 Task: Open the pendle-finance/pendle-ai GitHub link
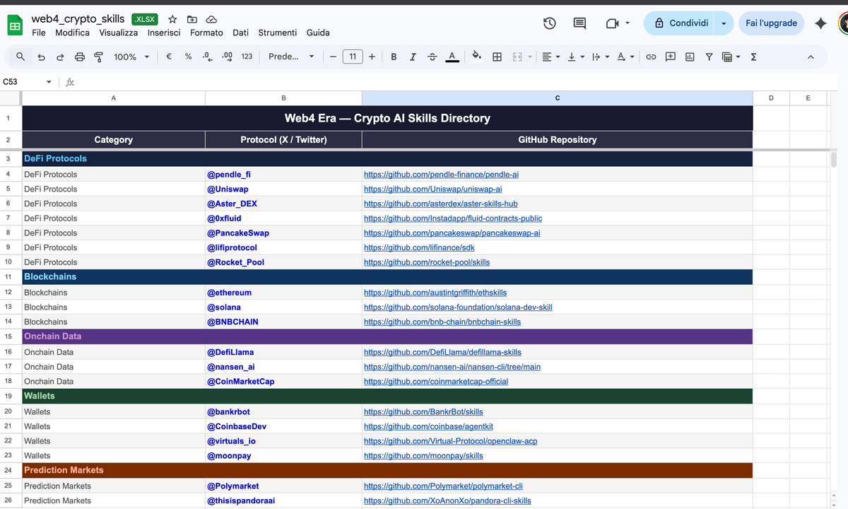(x=441, y=174)
